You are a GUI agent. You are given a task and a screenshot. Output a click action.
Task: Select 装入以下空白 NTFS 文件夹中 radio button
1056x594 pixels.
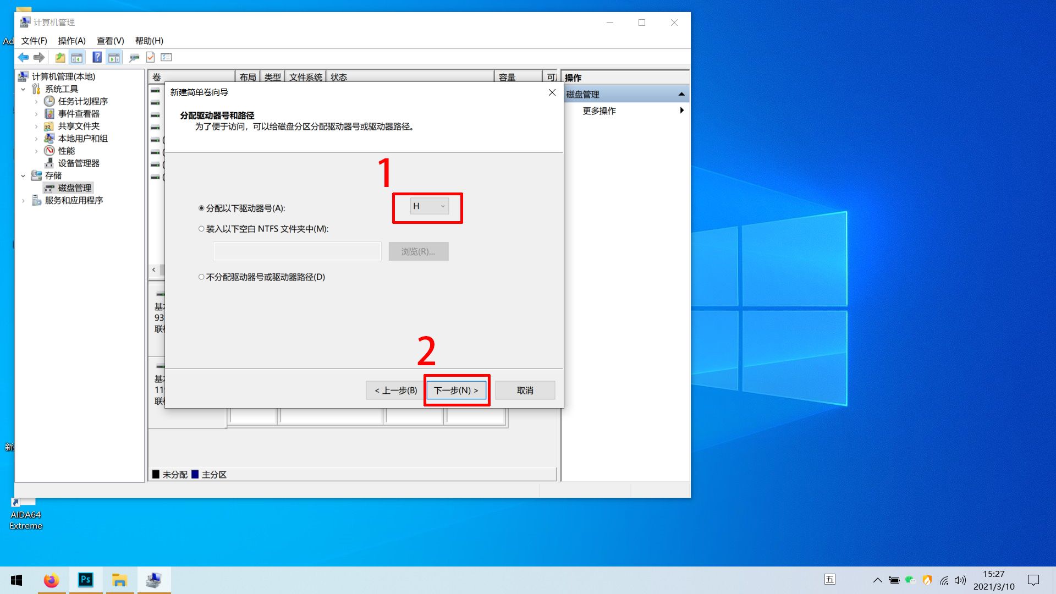[201, 229]
